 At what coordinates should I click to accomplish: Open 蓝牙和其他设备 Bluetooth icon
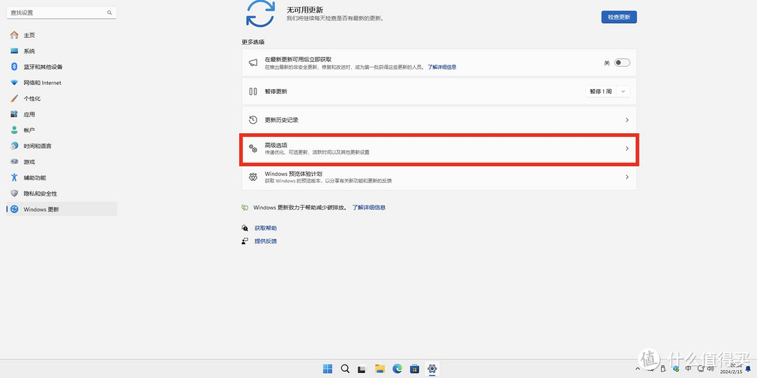pyautogui.click(x=15, y=67)
